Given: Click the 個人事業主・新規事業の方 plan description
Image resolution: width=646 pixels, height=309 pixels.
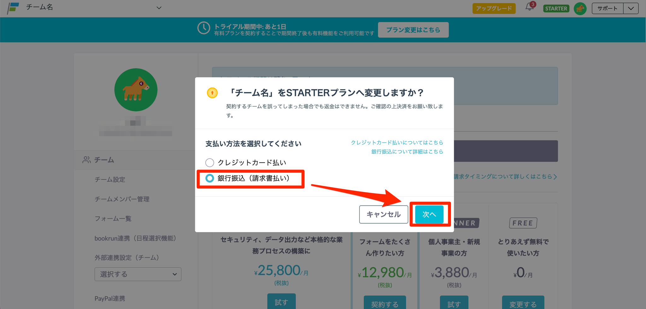Looking at the screenshot, I should pos(454,248).
